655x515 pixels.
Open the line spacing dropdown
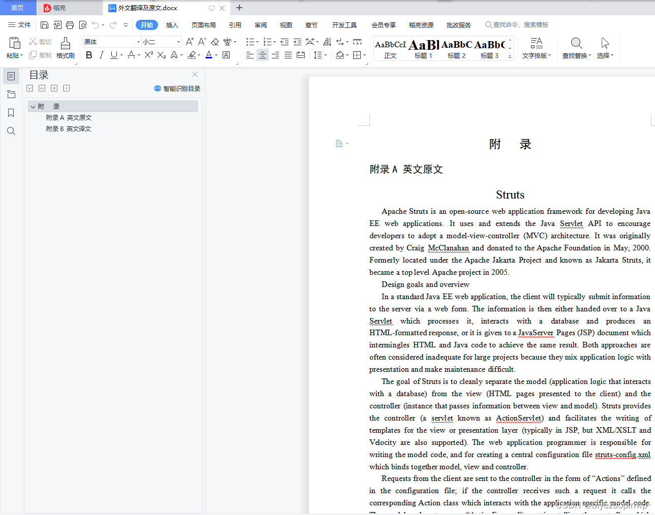coord(320,55)
